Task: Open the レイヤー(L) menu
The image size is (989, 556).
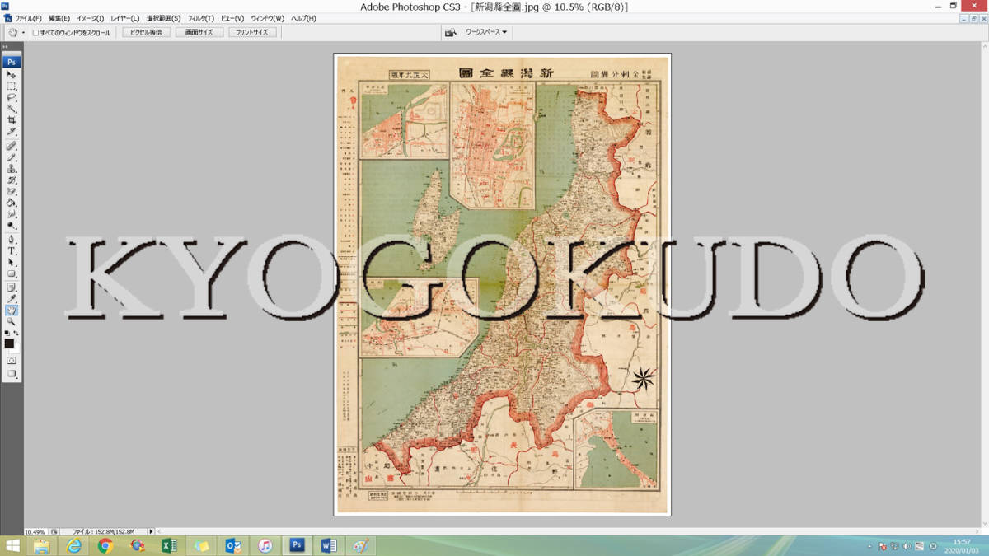Action: click(124, 18)
